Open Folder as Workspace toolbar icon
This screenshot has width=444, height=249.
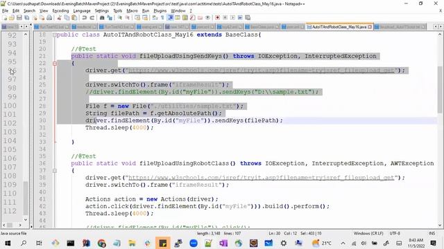point(200,17)
